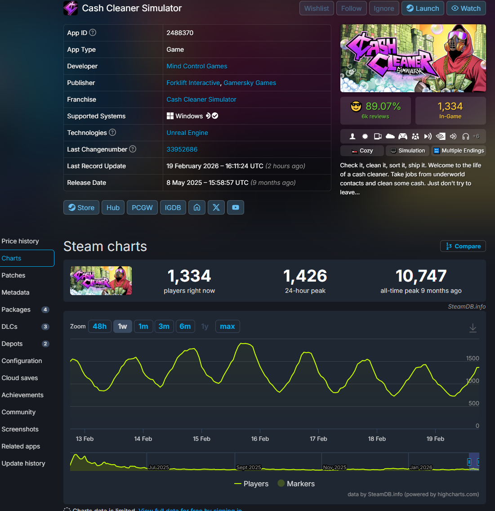Click the Cash Cleaner Simulator app icon beside the title
Viewport: 495px width, 511px height.
point(70,8)
